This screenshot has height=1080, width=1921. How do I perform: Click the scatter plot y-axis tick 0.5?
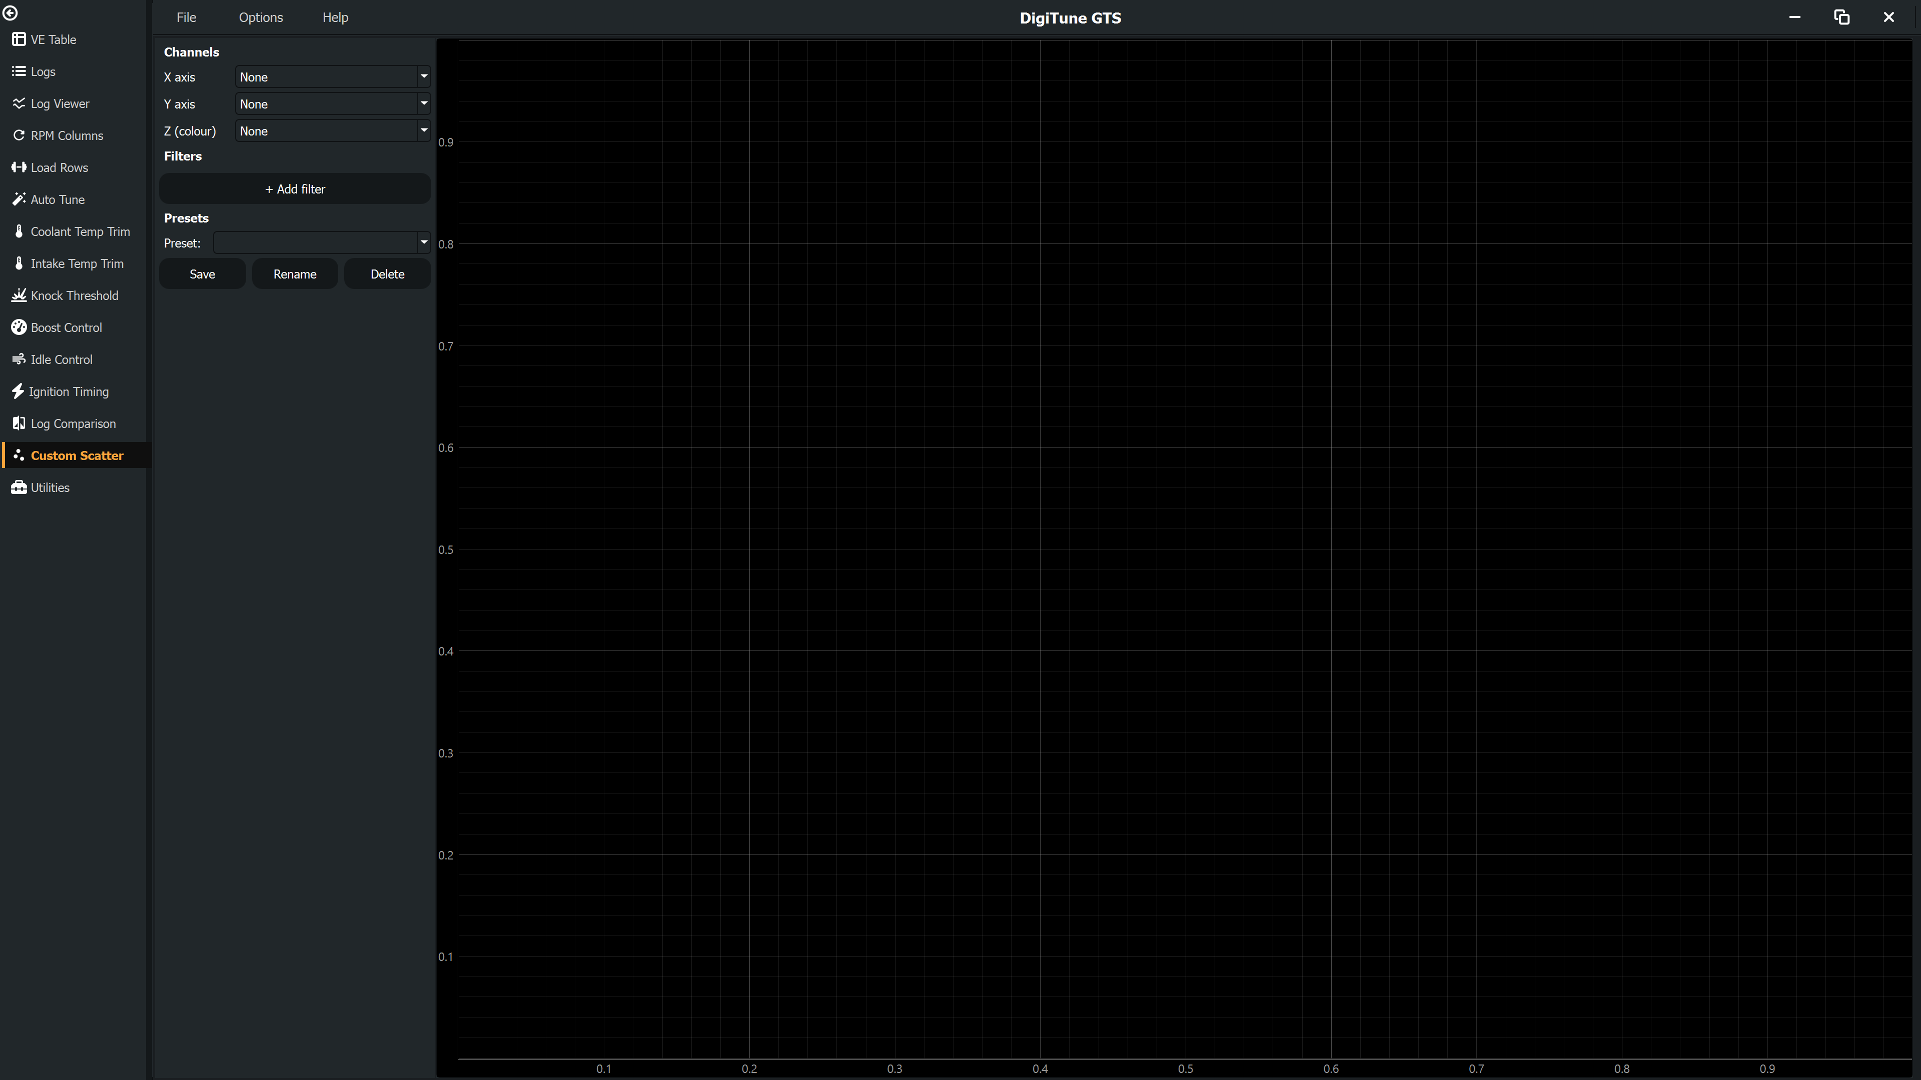[x=445, y=550]
